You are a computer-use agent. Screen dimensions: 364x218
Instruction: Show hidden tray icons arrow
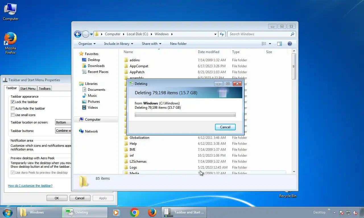coord(334,213)
